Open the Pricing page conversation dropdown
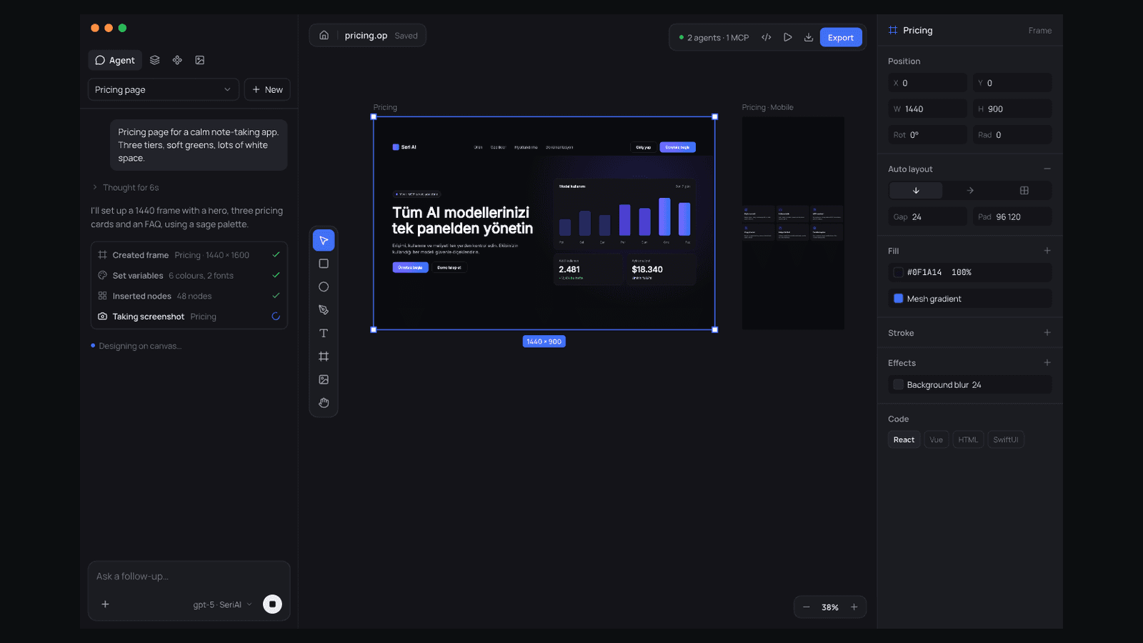This screenshot has width=1143, height=643. click(x=164, y=89)
